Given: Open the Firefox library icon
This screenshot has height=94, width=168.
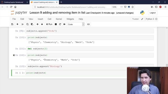Looking at the screenshot, I should [152, 7].
